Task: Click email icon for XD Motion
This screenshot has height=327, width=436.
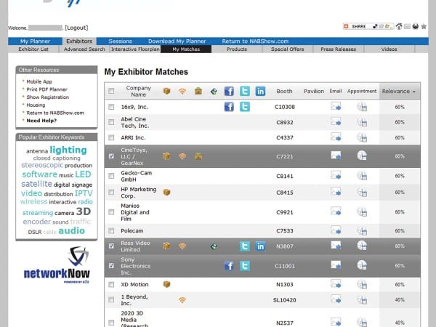Action: (336, 284)
